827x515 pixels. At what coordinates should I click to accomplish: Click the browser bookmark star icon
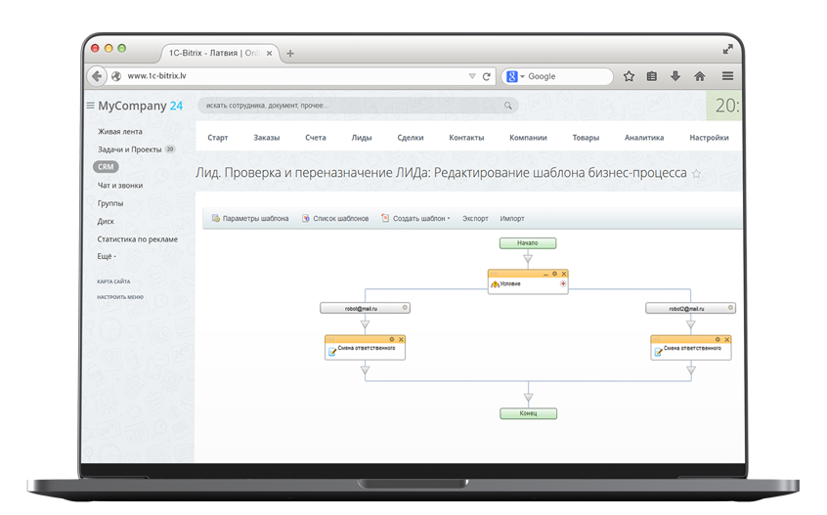[629, 76]
